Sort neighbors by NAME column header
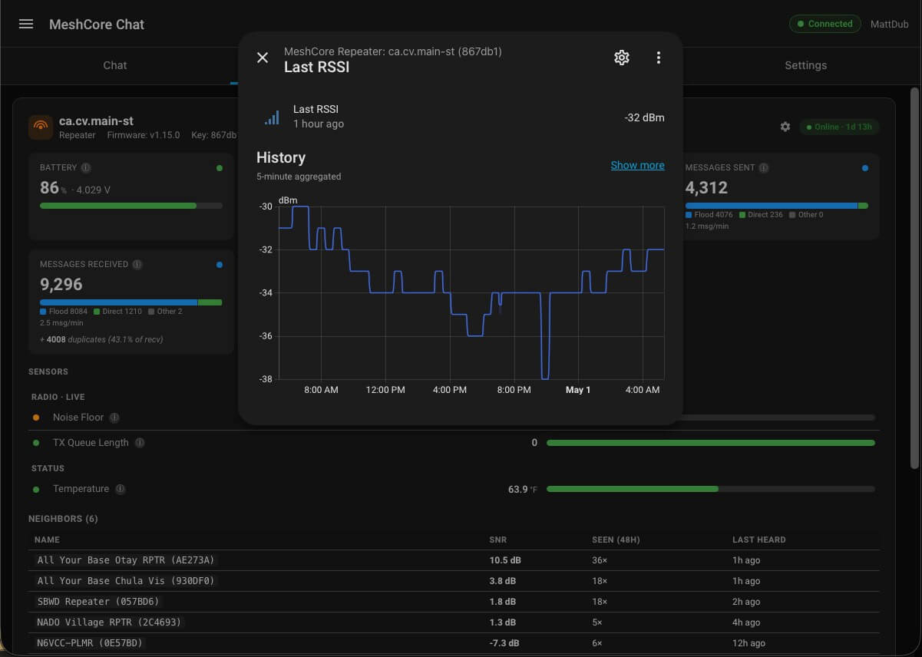Screen dimensions: 922x657 click(x=47, y=540)
